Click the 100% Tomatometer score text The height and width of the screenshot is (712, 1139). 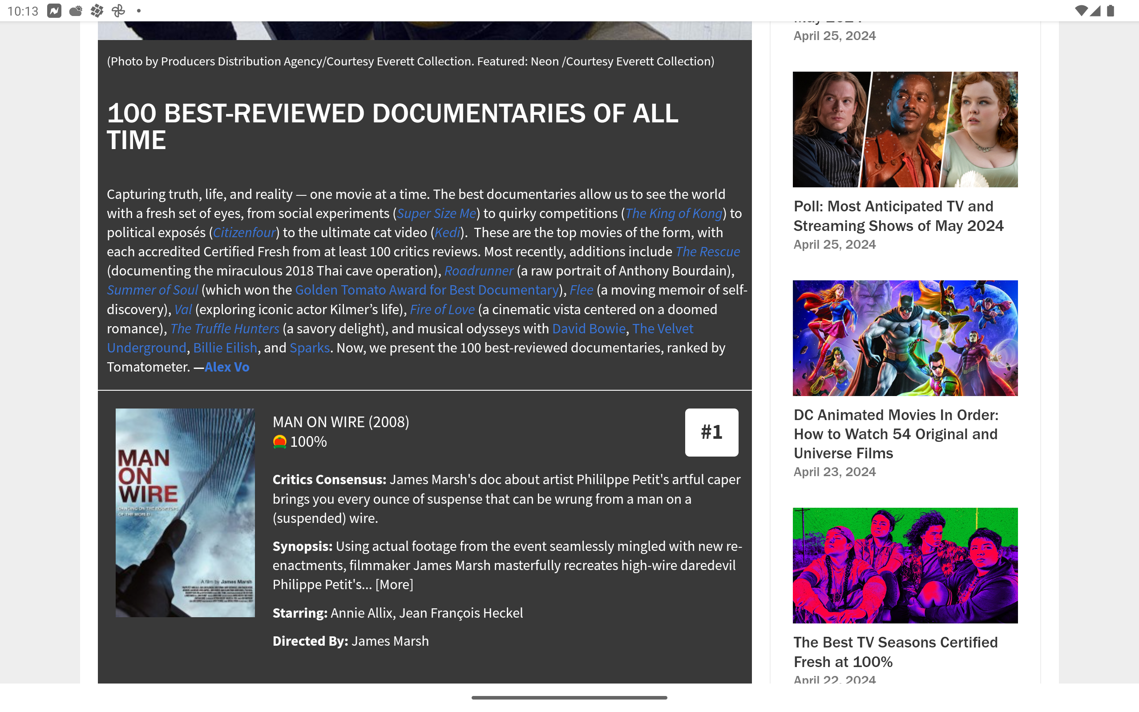pyautogui.click(x=309, y=442)
